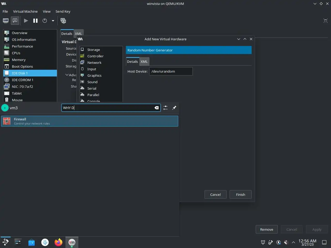The image size is (331, 248).
Task: Choose Sound hardware type
Action: point(101,82)
